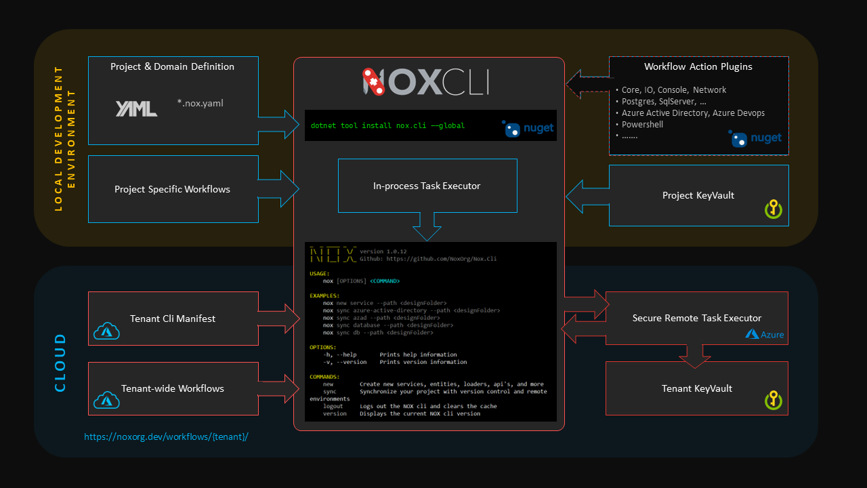Click the -h, --help option line
The image size is (867, 488).
(389, 354)
